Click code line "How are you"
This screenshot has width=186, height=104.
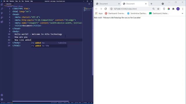[x=21, y=37]
